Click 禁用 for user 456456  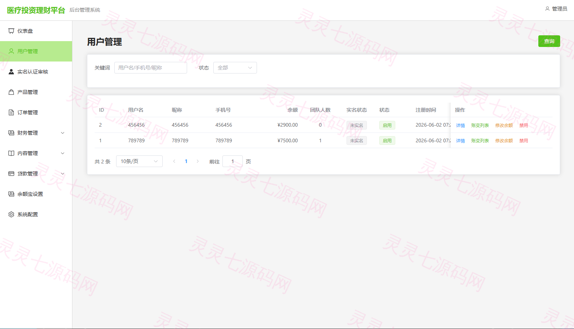[x=524, y=125]
